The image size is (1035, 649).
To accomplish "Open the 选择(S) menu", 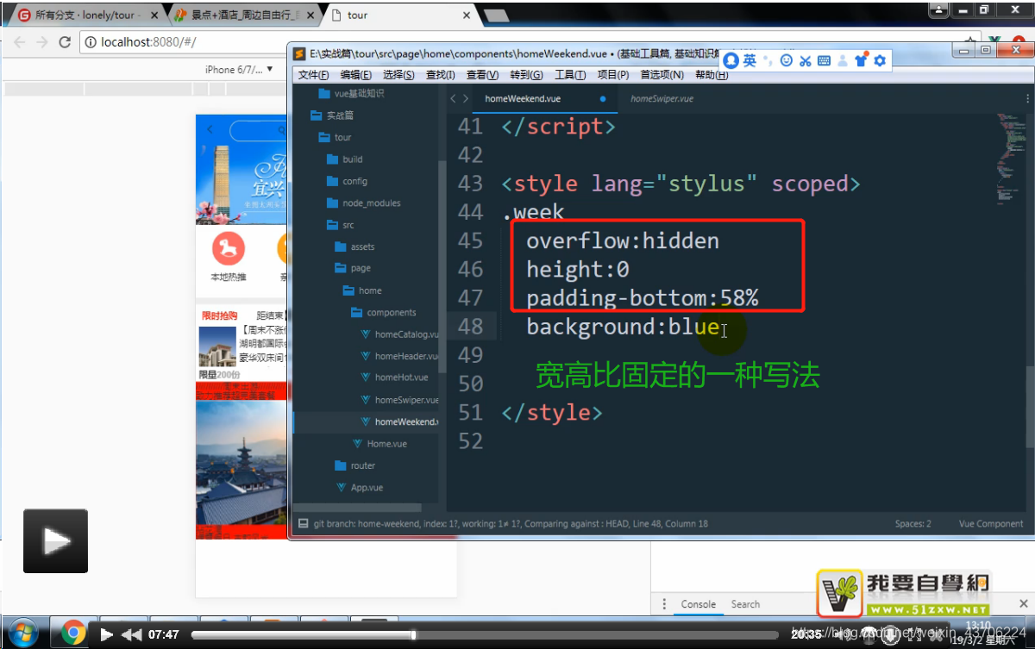I will point(398,75).
